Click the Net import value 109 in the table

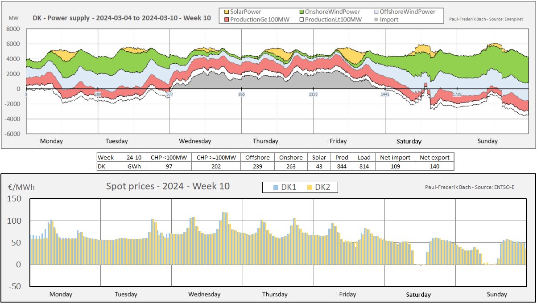[x=394, y=166]
